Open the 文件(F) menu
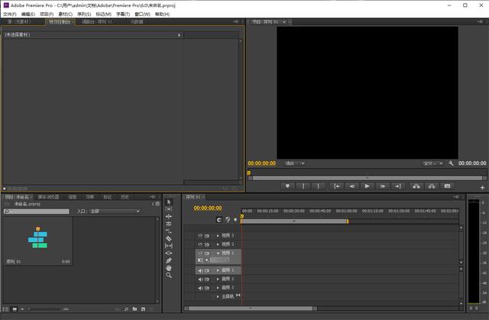The image size is (489, 320). coord(9,14)
